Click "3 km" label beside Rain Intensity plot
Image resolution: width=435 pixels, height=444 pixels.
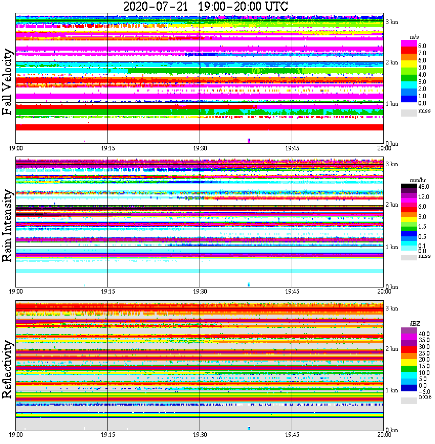pos(391,164)
